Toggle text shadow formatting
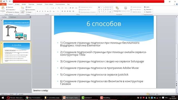This screenshot has width=178, height=100. click(45, 11)
